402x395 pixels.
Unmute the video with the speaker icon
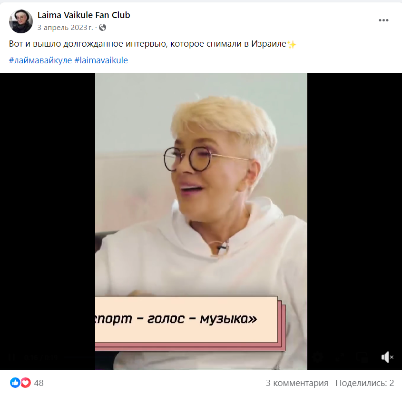tap(387, 357)
